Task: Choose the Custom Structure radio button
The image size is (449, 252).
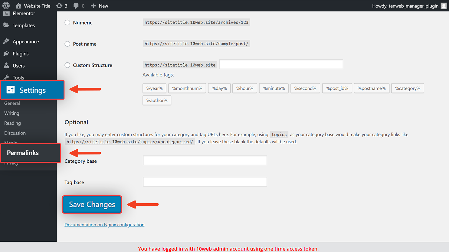Action: click(67, 65)
